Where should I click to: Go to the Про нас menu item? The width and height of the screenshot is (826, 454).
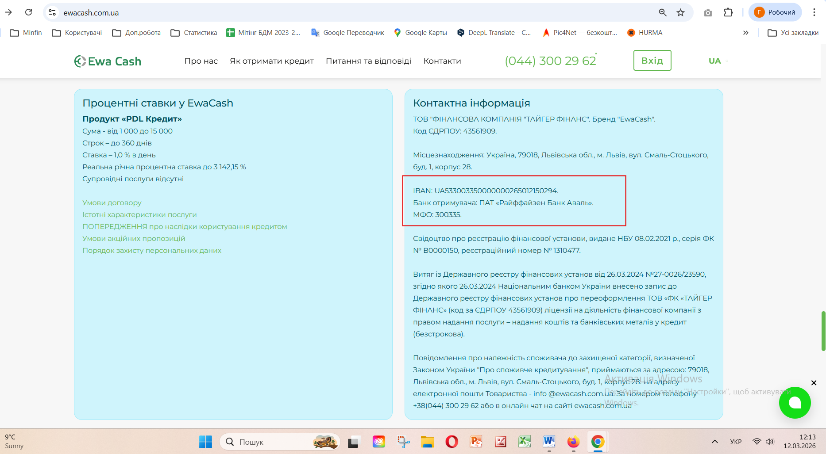201,61
